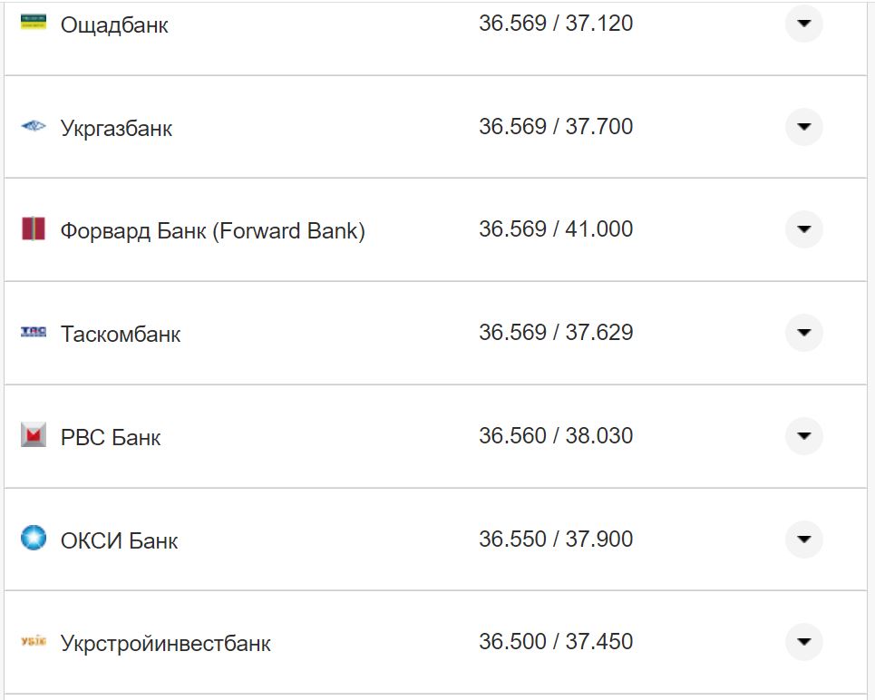This screenshot has height=700, width=875.
Task: Open the ОКСИ Банк dropdown arrow
Action: click(x=803, y=540)
